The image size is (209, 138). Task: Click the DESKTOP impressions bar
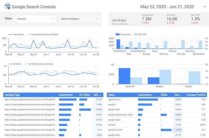(x=124, y=76)
